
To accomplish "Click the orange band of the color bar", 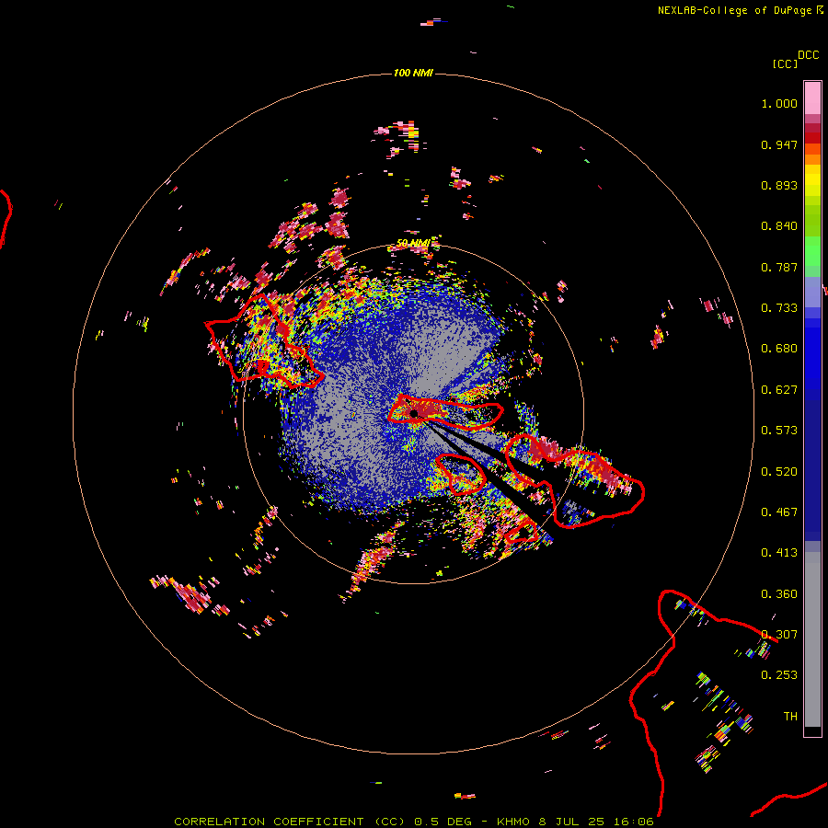I will (x=812, y=154).
